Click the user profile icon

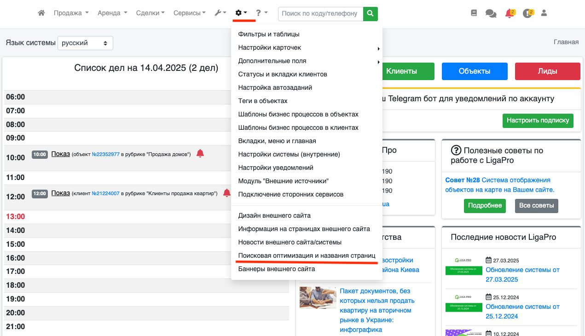(544, 13)
